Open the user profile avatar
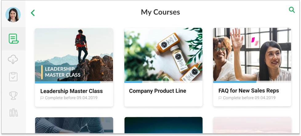Viewport: 301px width, 136px height. tap(13, 14)
